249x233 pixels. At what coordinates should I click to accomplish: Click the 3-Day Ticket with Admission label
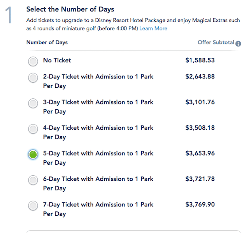[x=98, y=107]
